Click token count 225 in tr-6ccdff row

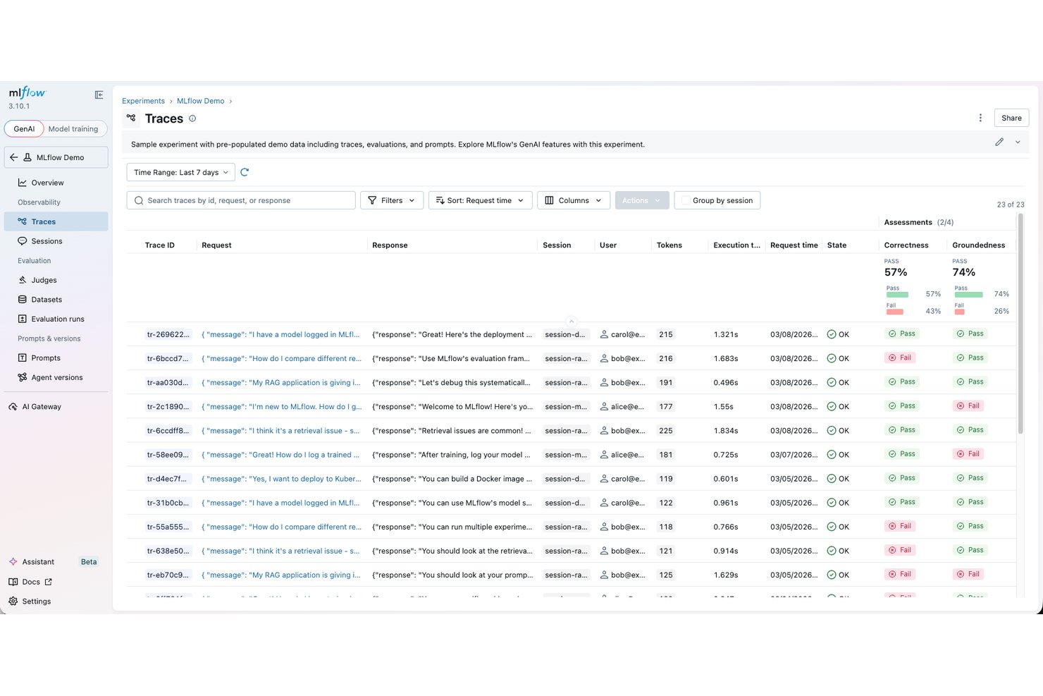666,431
